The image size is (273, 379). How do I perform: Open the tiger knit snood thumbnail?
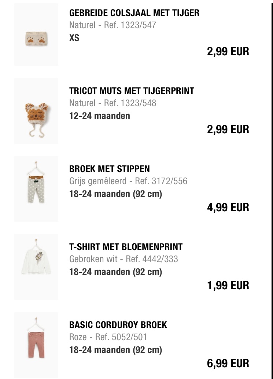[36, 34]
